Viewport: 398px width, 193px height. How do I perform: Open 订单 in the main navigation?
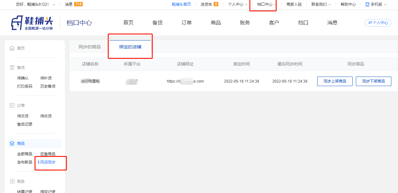pyautogui.click(x=187, y=23)
